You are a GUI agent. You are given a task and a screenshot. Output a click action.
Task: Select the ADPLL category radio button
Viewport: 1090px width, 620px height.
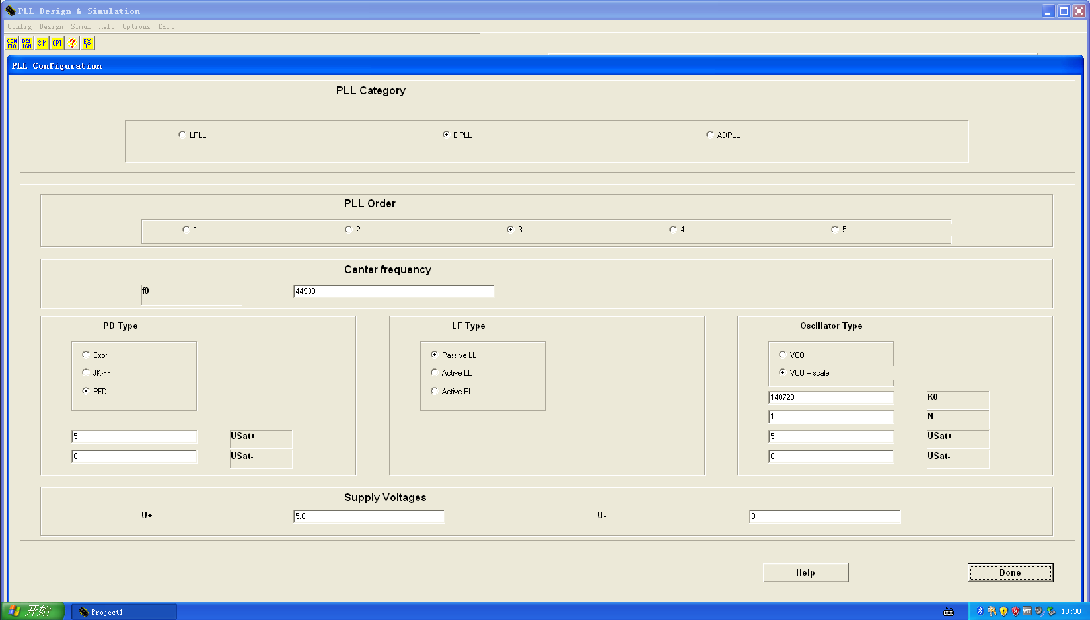710,135
